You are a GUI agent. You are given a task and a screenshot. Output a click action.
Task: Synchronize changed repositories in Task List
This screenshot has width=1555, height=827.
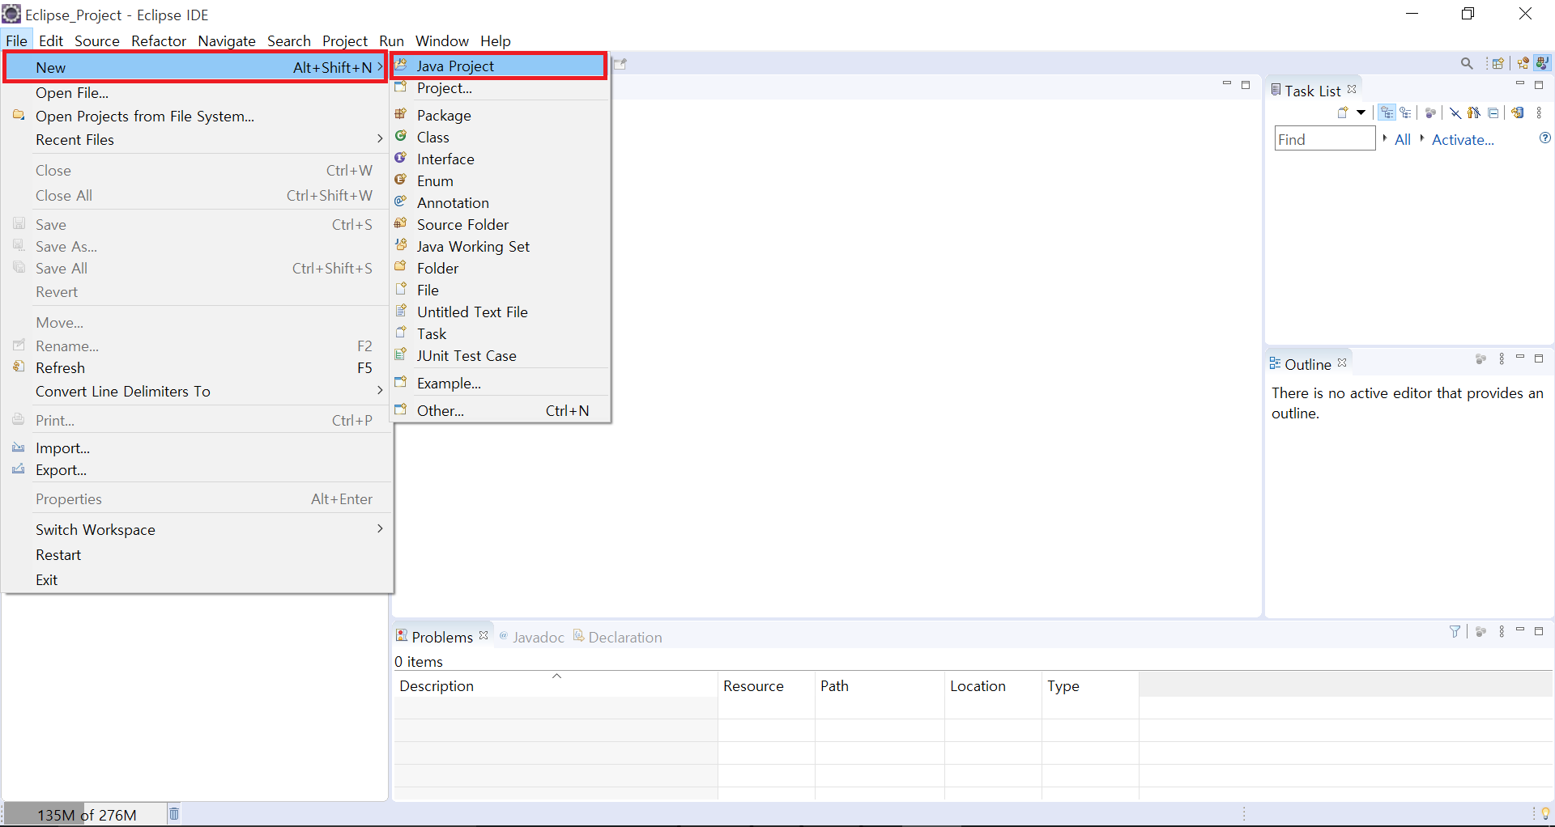tap(1518, 112)
